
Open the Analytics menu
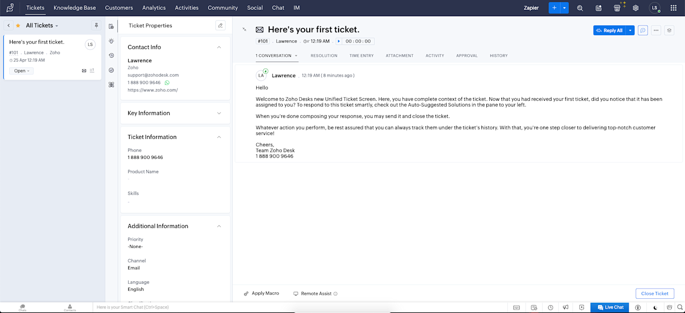click(154, 8)
